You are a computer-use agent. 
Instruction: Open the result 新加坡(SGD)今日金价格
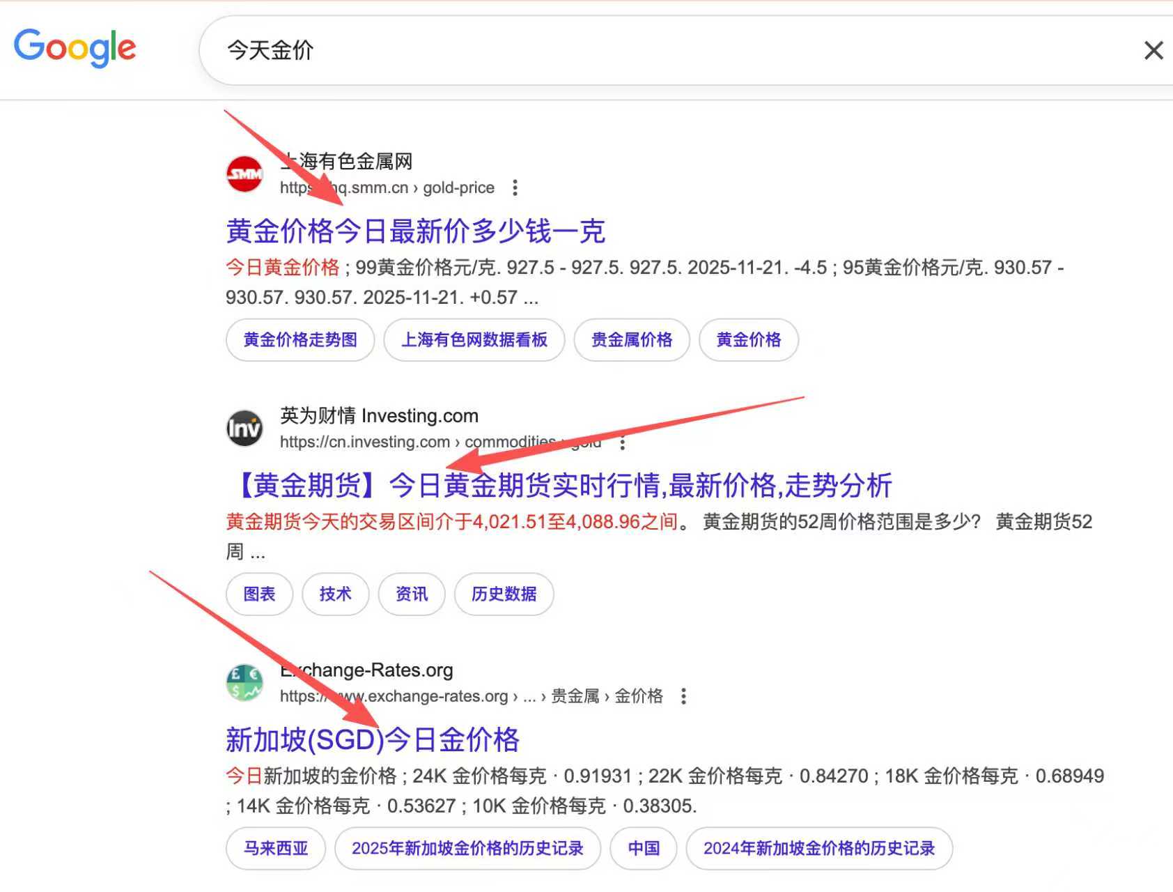(373, 739)
